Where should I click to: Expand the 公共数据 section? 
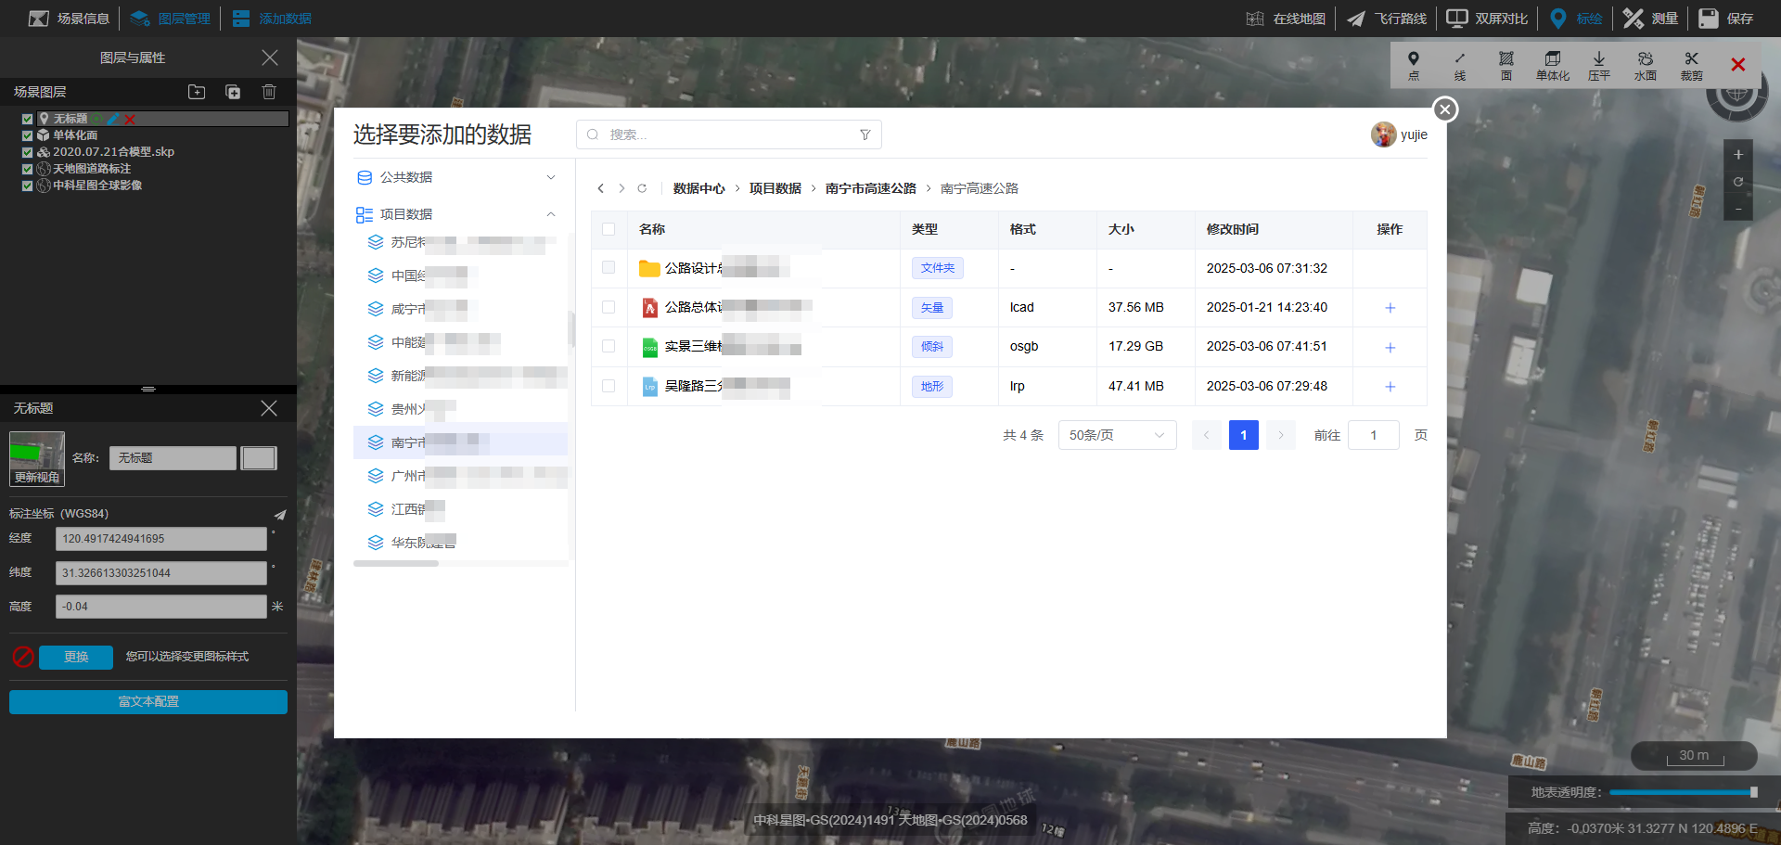coord(456,177)
